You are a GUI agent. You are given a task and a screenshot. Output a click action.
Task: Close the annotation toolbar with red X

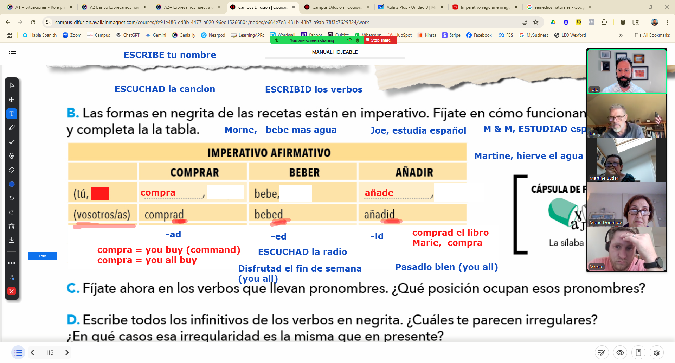pyautogui.click(x=12, y=291)
